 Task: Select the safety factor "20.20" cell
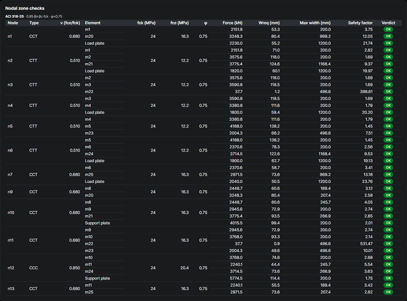[x=367, y=112]
